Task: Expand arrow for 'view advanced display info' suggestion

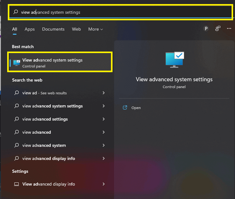Action: 103,159
